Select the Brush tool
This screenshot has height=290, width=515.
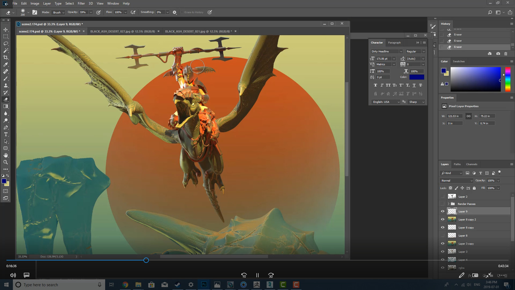tap(6, 78)
